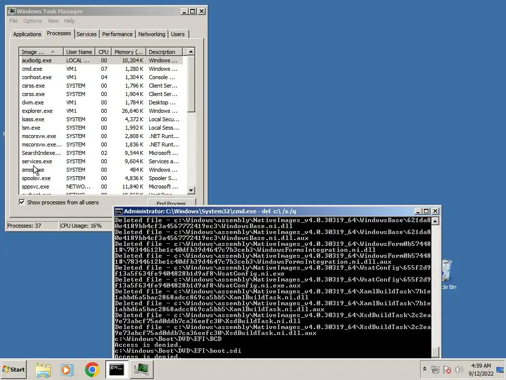Select the Task Manager taskbar icon
Viewport: 506px width, 380px height.
click(142, 369)
